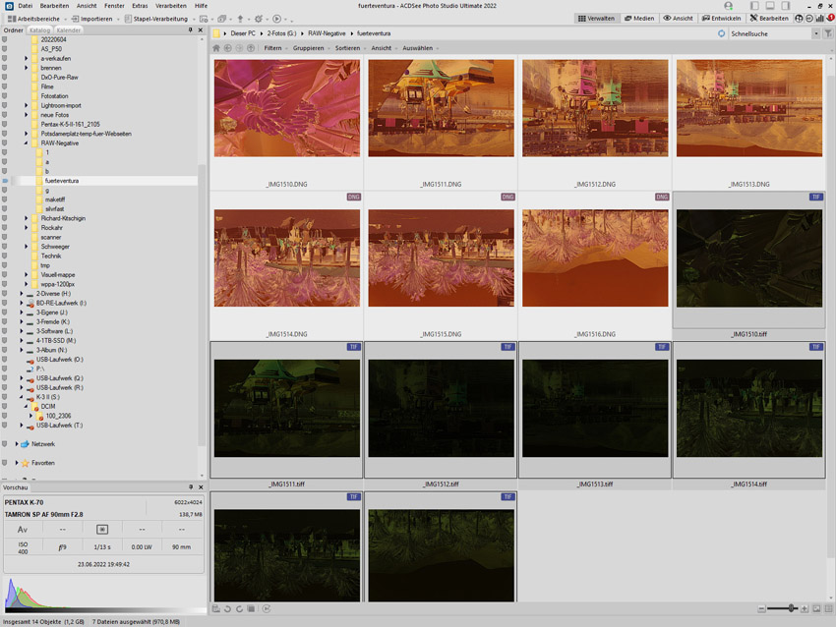
Task: Click the home folder navigation icon
Action: tap(217, 47)
